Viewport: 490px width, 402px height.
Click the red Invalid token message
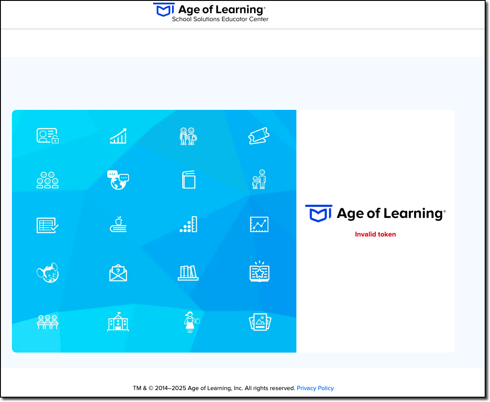pyautogui.click(x=375, y=234)
